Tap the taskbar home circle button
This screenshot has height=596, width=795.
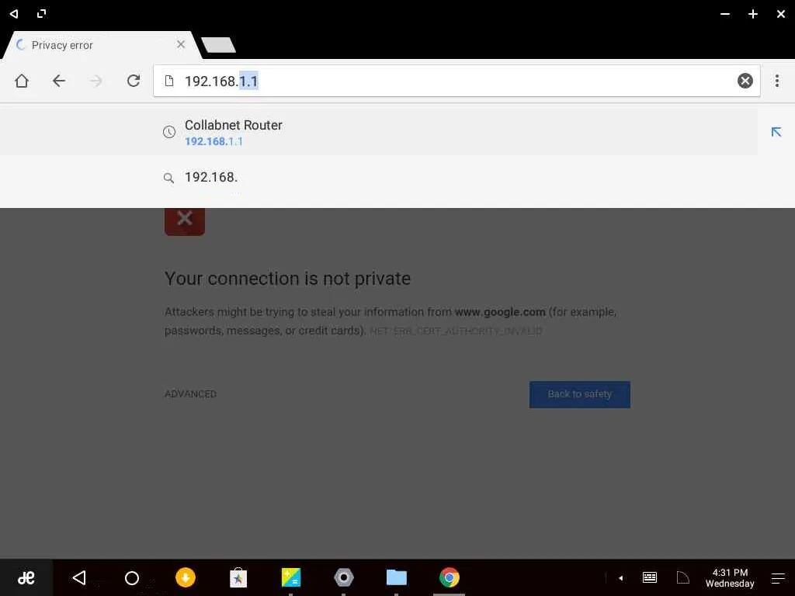click(132, 577)
